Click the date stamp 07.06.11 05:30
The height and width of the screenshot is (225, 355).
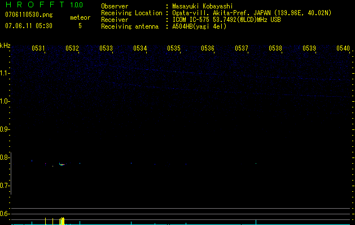pyautogui.click(x=29, y=26)
